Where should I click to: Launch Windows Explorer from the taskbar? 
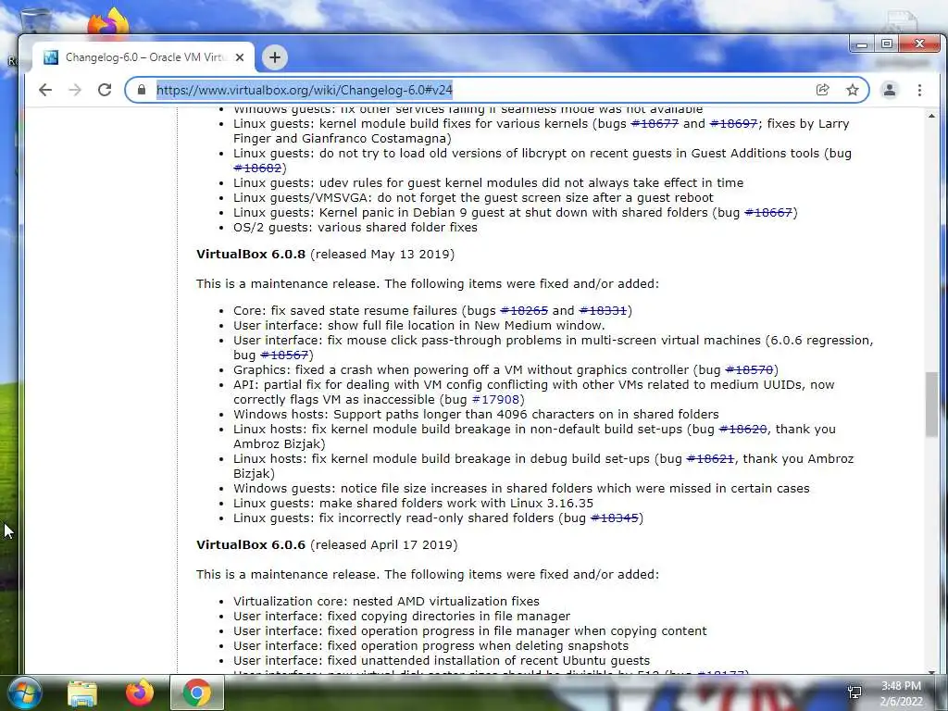(x=81, y=693)
